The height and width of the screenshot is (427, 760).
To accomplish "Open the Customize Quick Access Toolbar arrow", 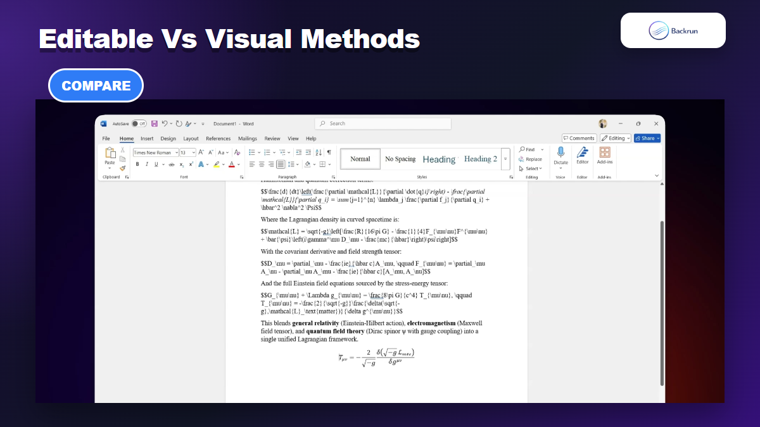I will pyautogui.click(x=203, y=124).
